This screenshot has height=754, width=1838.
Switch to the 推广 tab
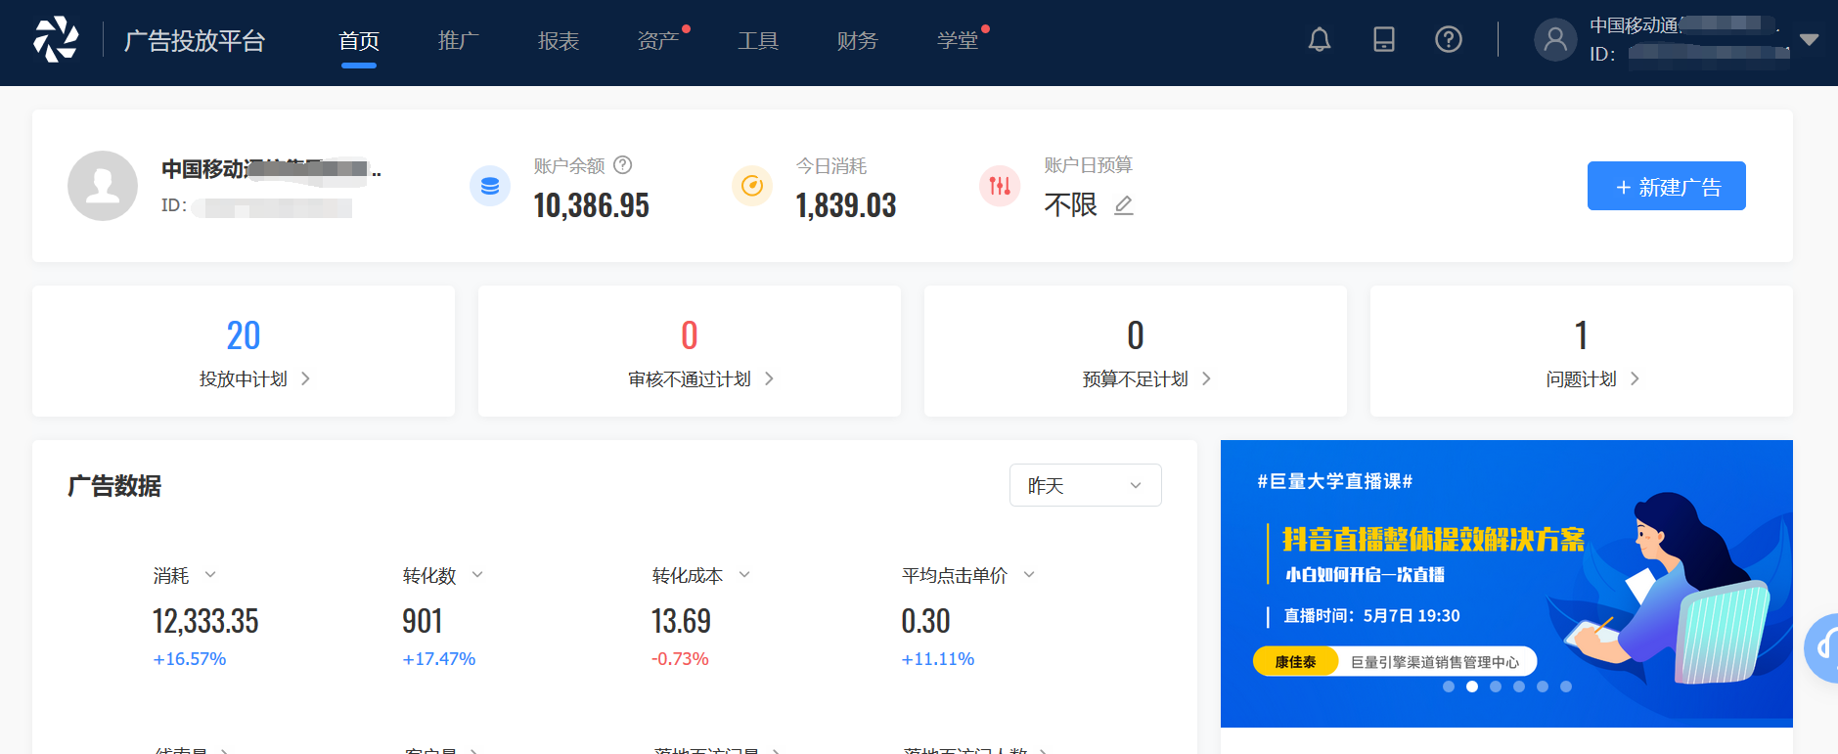tap(459, 41)
